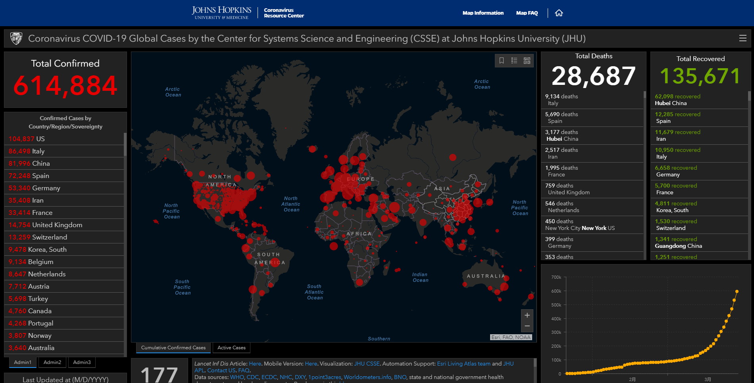Select the Italy row with 86,498 cases
754x383 pixels.
pyautogui.click(x=64, y=151)
